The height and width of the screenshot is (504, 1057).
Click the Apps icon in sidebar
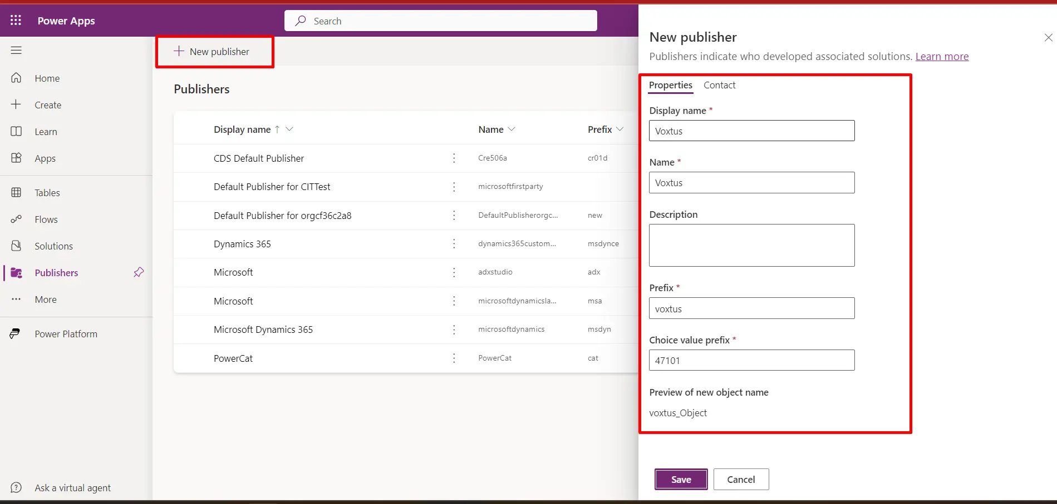tap(16, 158)
